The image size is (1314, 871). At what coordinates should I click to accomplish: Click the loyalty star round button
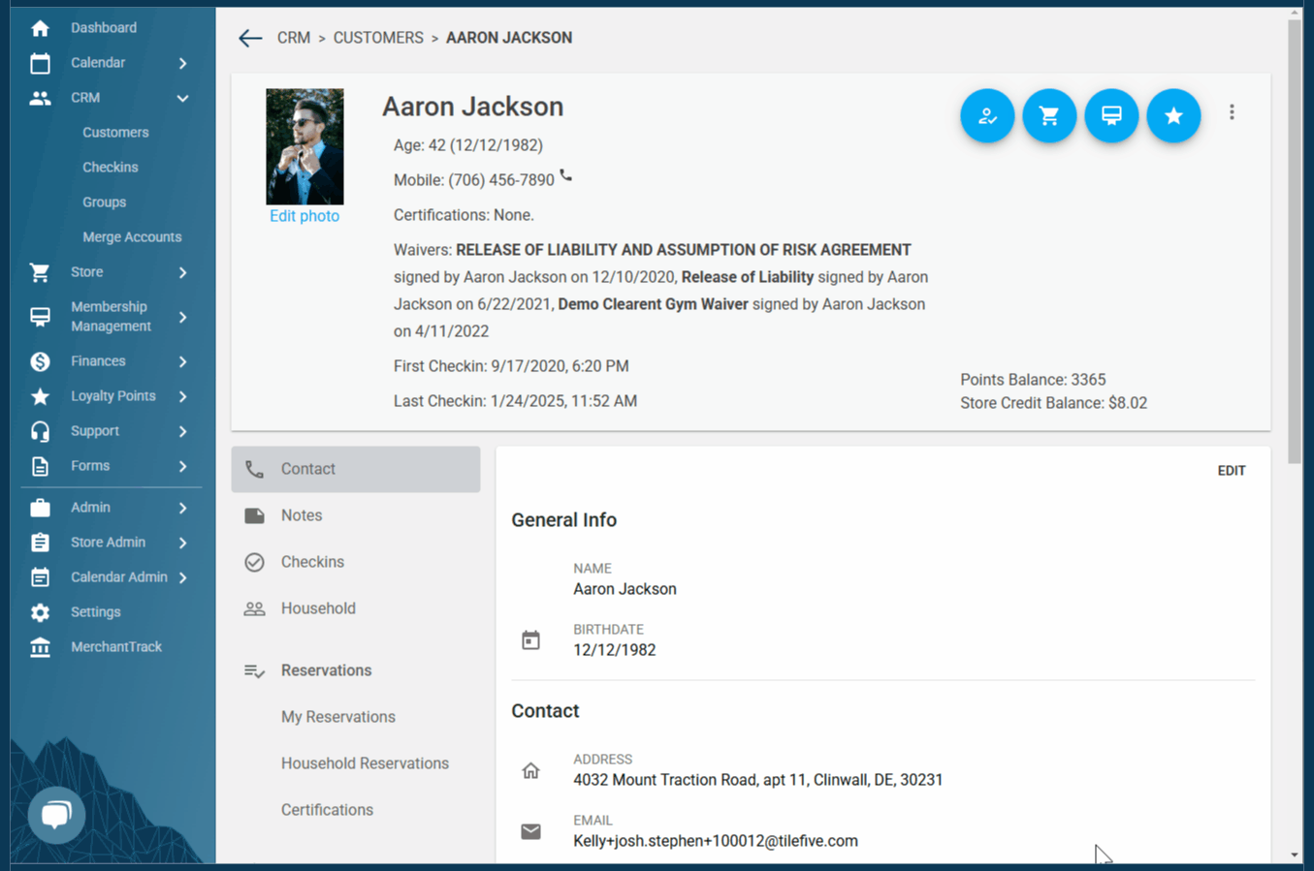(x=1173, y=115)
